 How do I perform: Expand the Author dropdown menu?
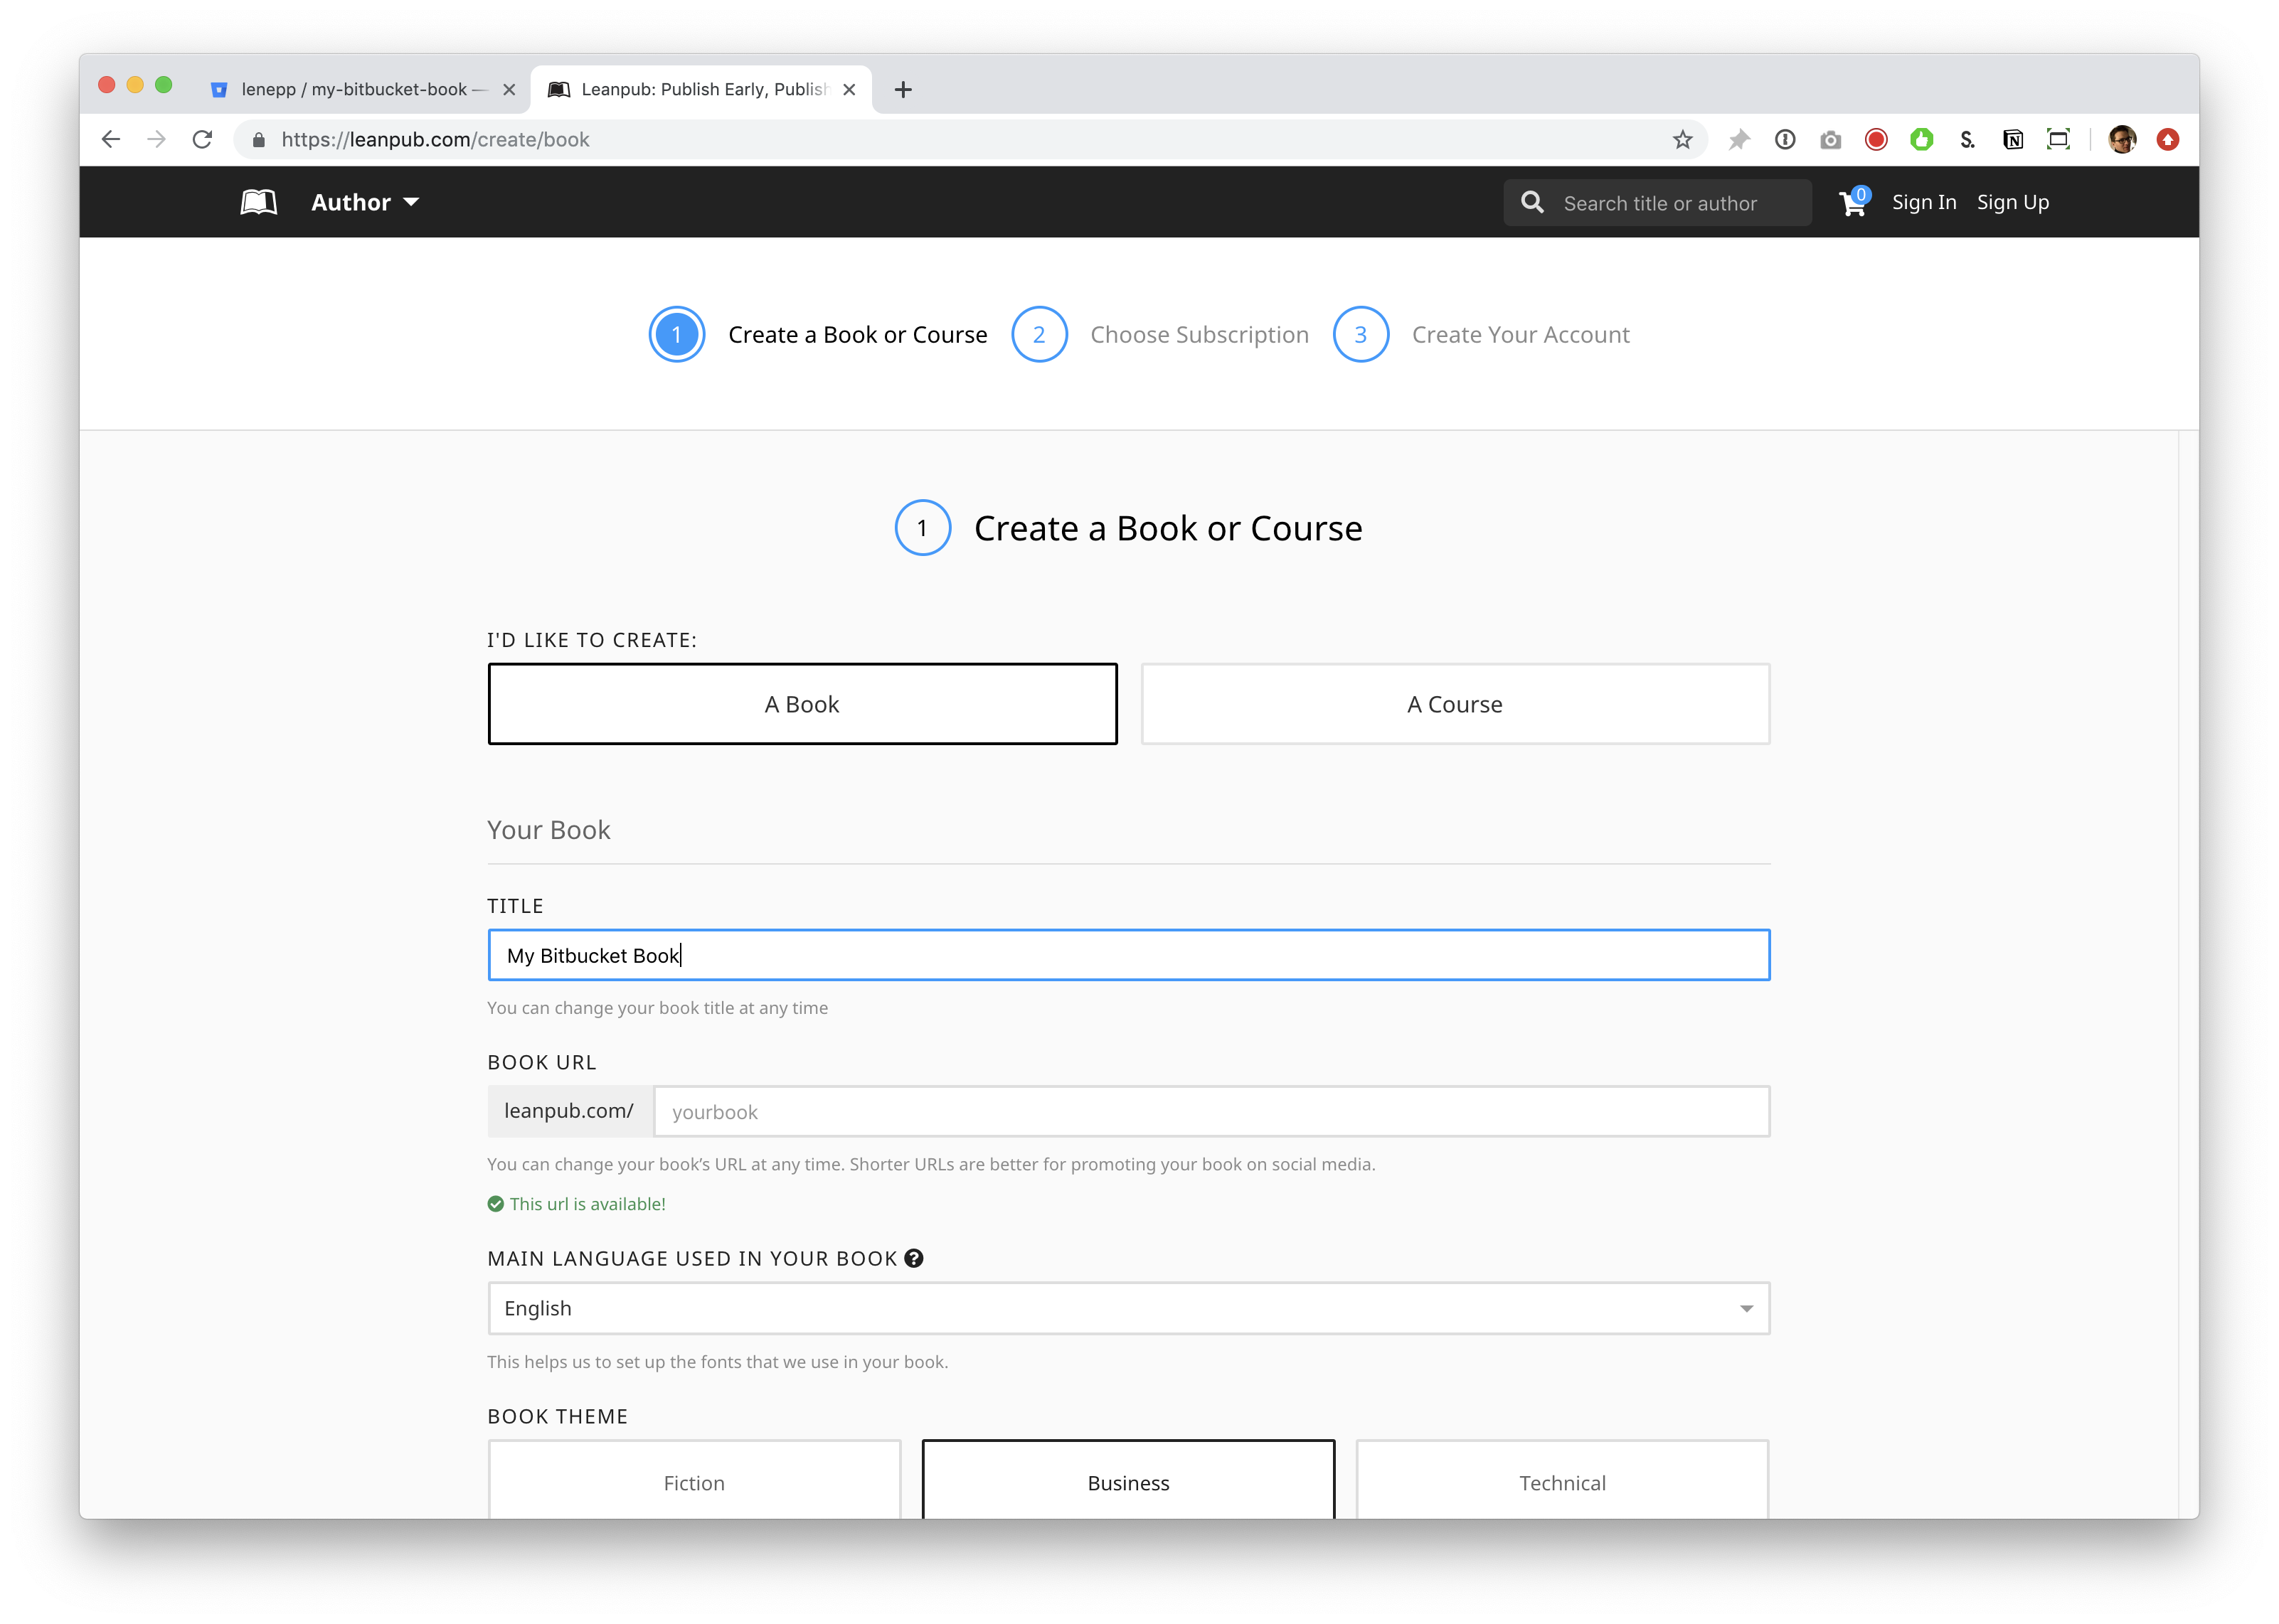(365, 203)
